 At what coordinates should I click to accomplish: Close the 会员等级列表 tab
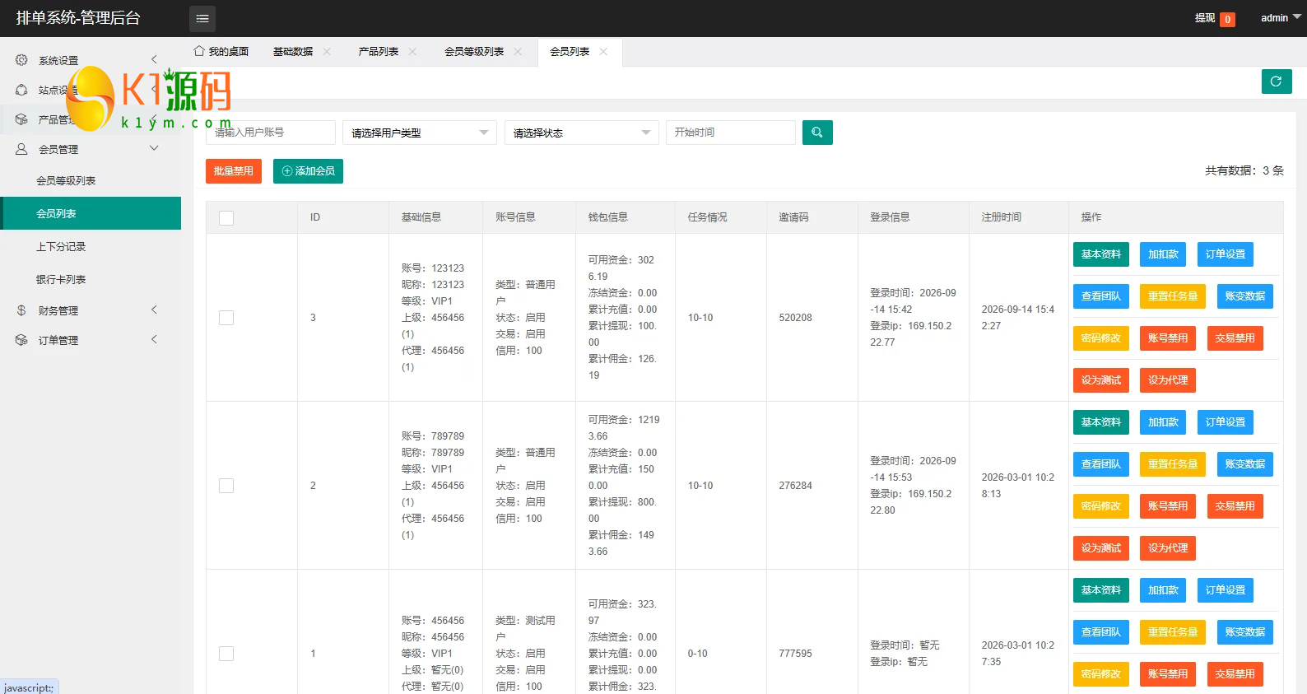[x=518, y=51]
